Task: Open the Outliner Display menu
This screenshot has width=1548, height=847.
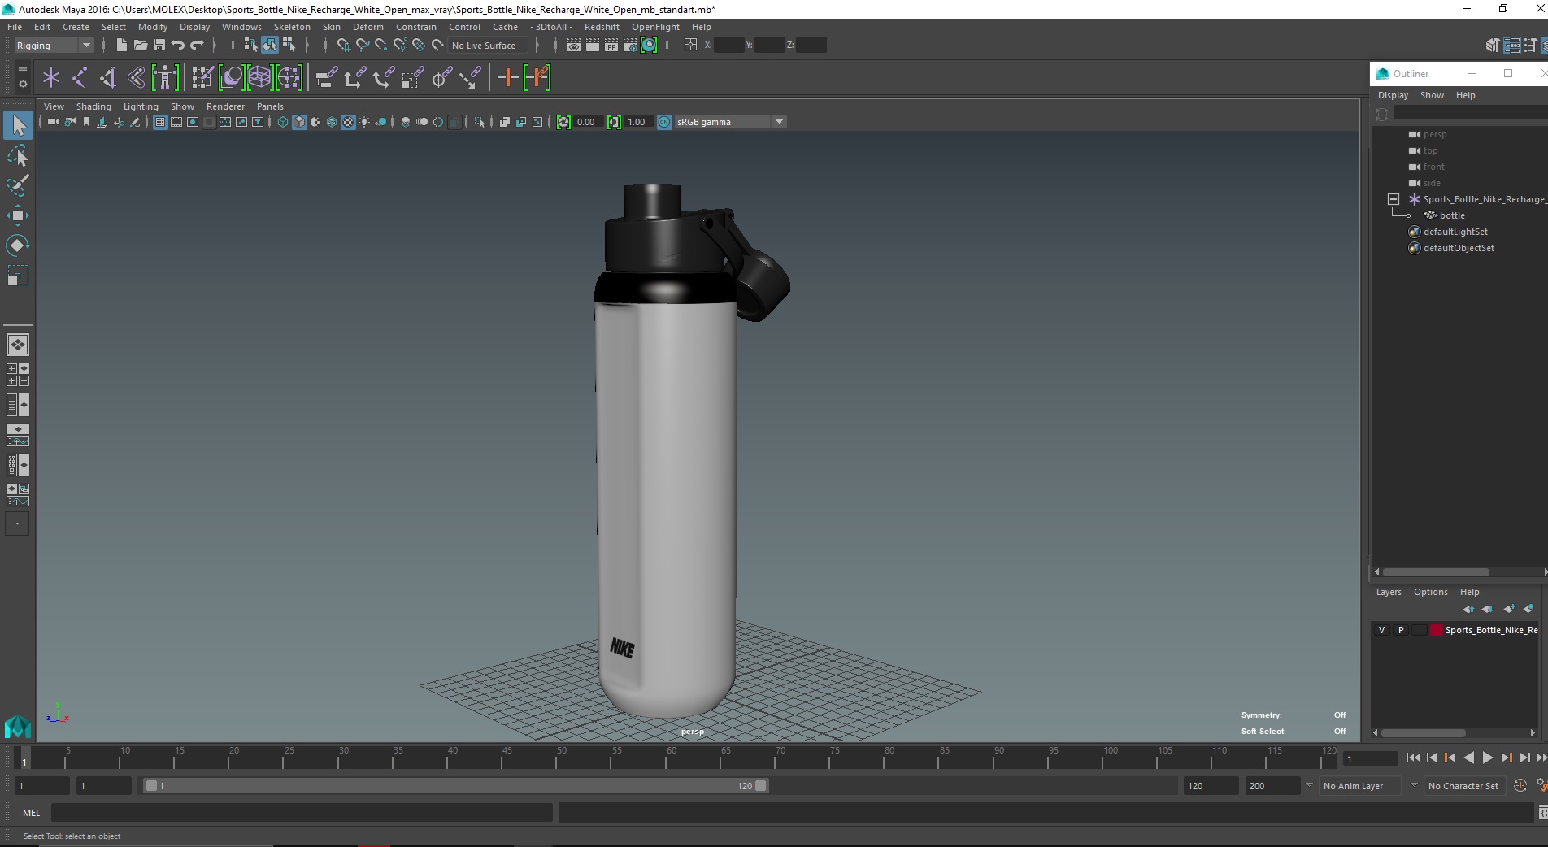Action: point(1393,95)
